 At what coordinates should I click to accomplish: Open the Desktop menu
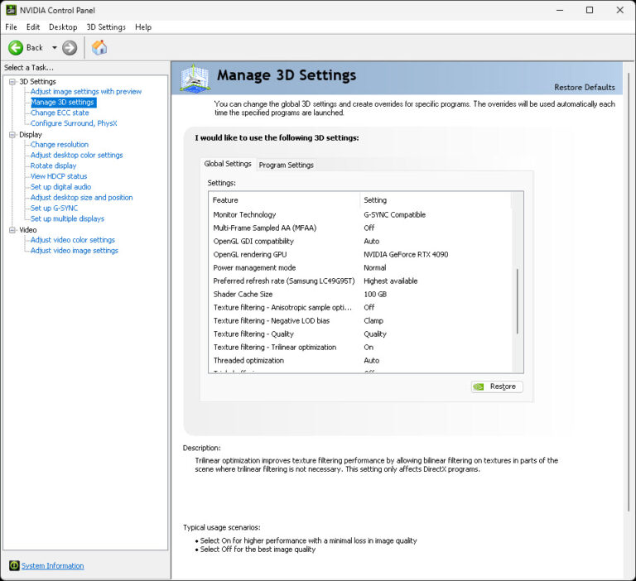point(63,27)
